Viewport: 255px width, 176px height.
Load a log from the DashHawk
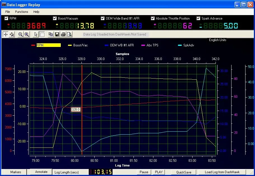coord(222,172)
